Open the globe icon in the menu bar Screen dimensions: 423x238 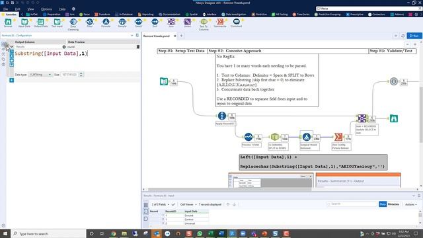pyautogui.click(x=73, y=9)
